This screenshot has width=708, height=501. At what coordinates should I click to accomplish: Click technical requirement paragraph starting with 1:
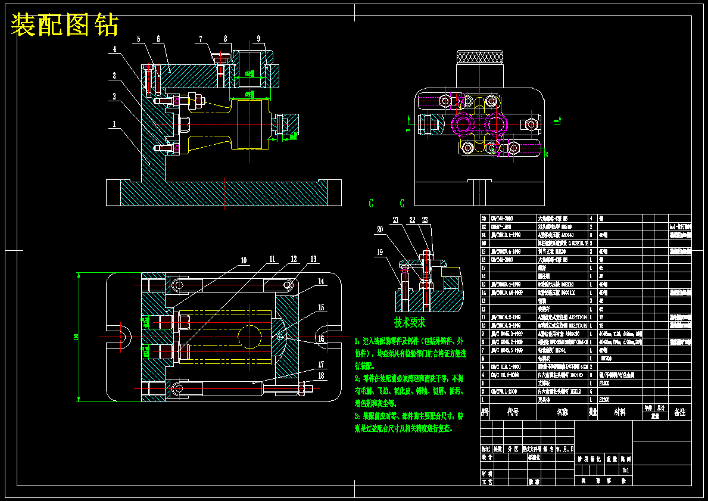click(x=410, y=353)
